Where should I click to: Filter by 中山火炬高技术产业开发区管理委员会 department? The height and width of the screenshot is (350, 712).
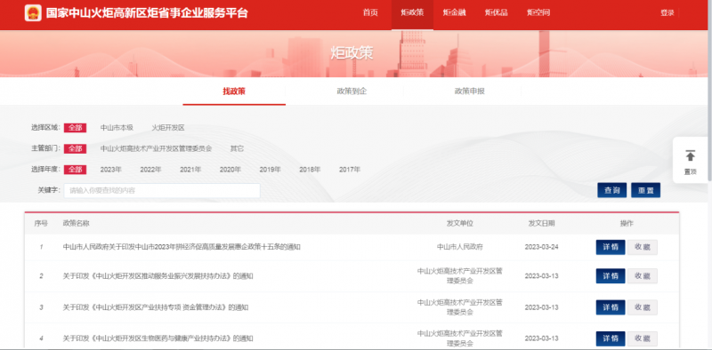(x=156, y=148)
